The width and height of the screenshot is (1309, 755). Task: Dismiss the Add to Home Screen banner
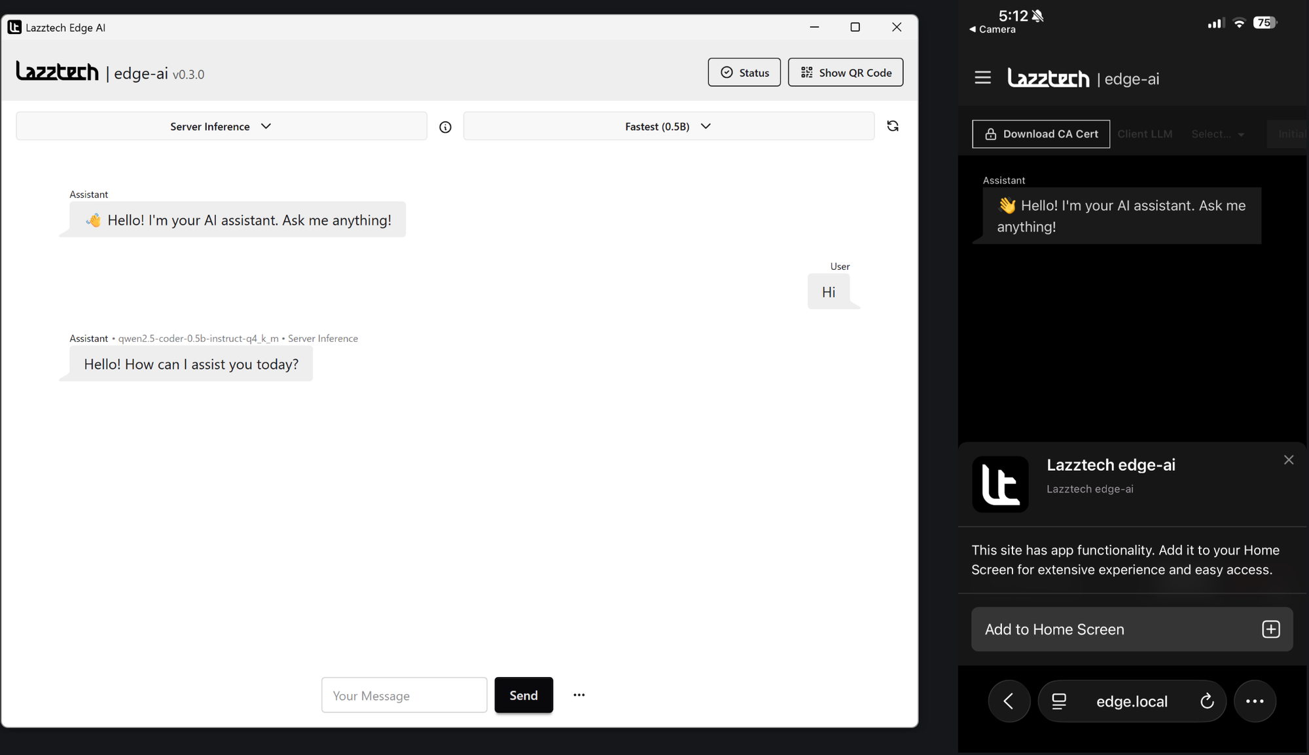tap(1288, 460)
